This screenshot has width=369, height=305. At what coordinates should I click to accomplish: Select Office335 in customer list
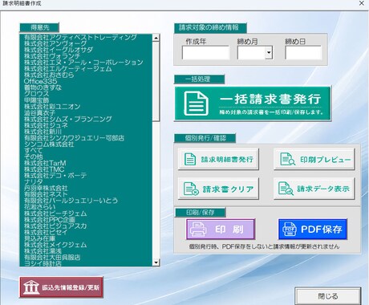[86, 81]
